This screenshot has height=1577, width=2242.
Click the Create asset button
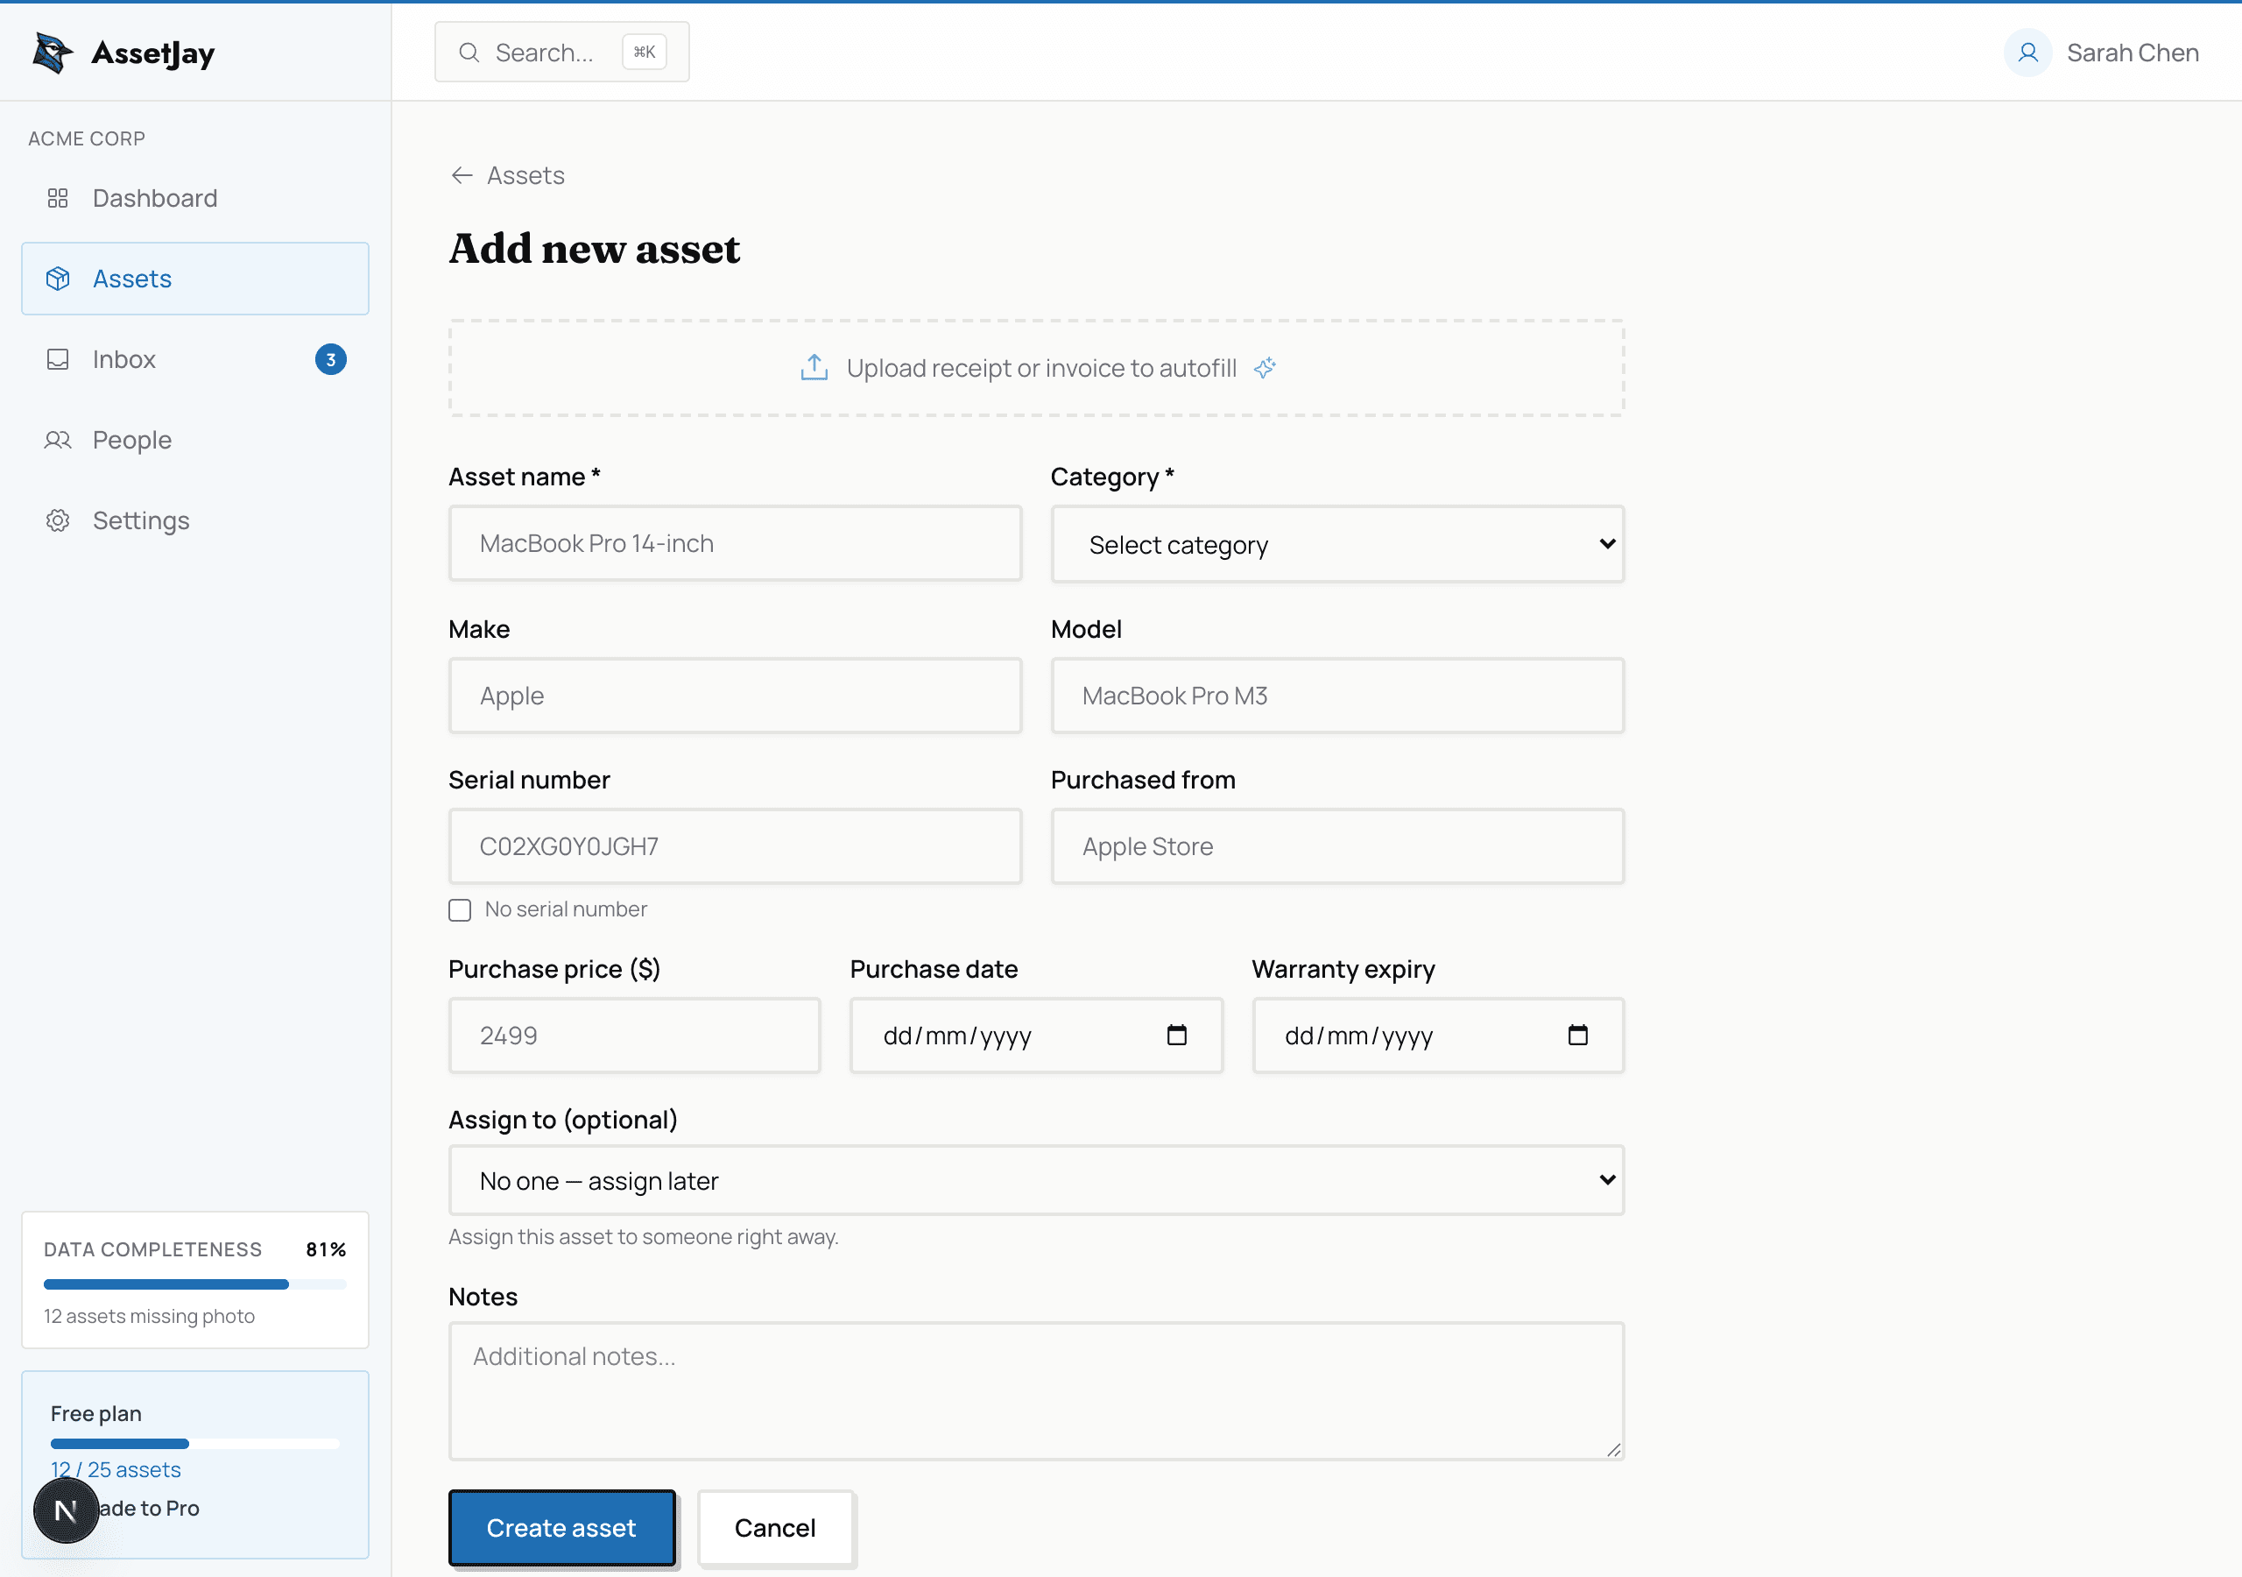coord(561,1527)
